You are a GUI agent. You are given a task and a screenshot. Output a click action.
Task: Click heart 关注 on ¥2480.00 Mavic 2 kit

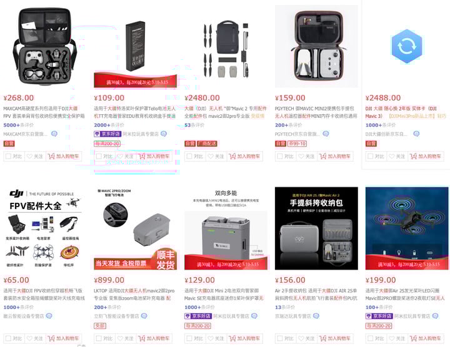[216, 156]
